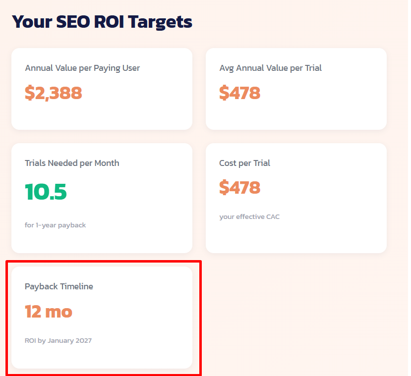Select the Cost per Trial card title
This screenshot has width=411, height=376.
(244, 162)
